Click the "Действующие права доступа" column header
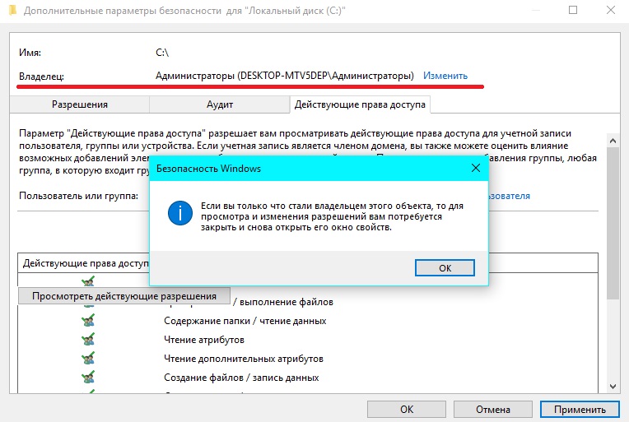 point(84,263)
